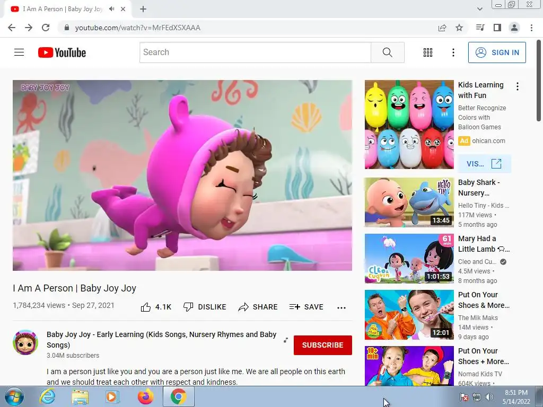This screenshot has height=407, width=543.
Task: Toggle Chrome side panel
Action: [497, 28]
